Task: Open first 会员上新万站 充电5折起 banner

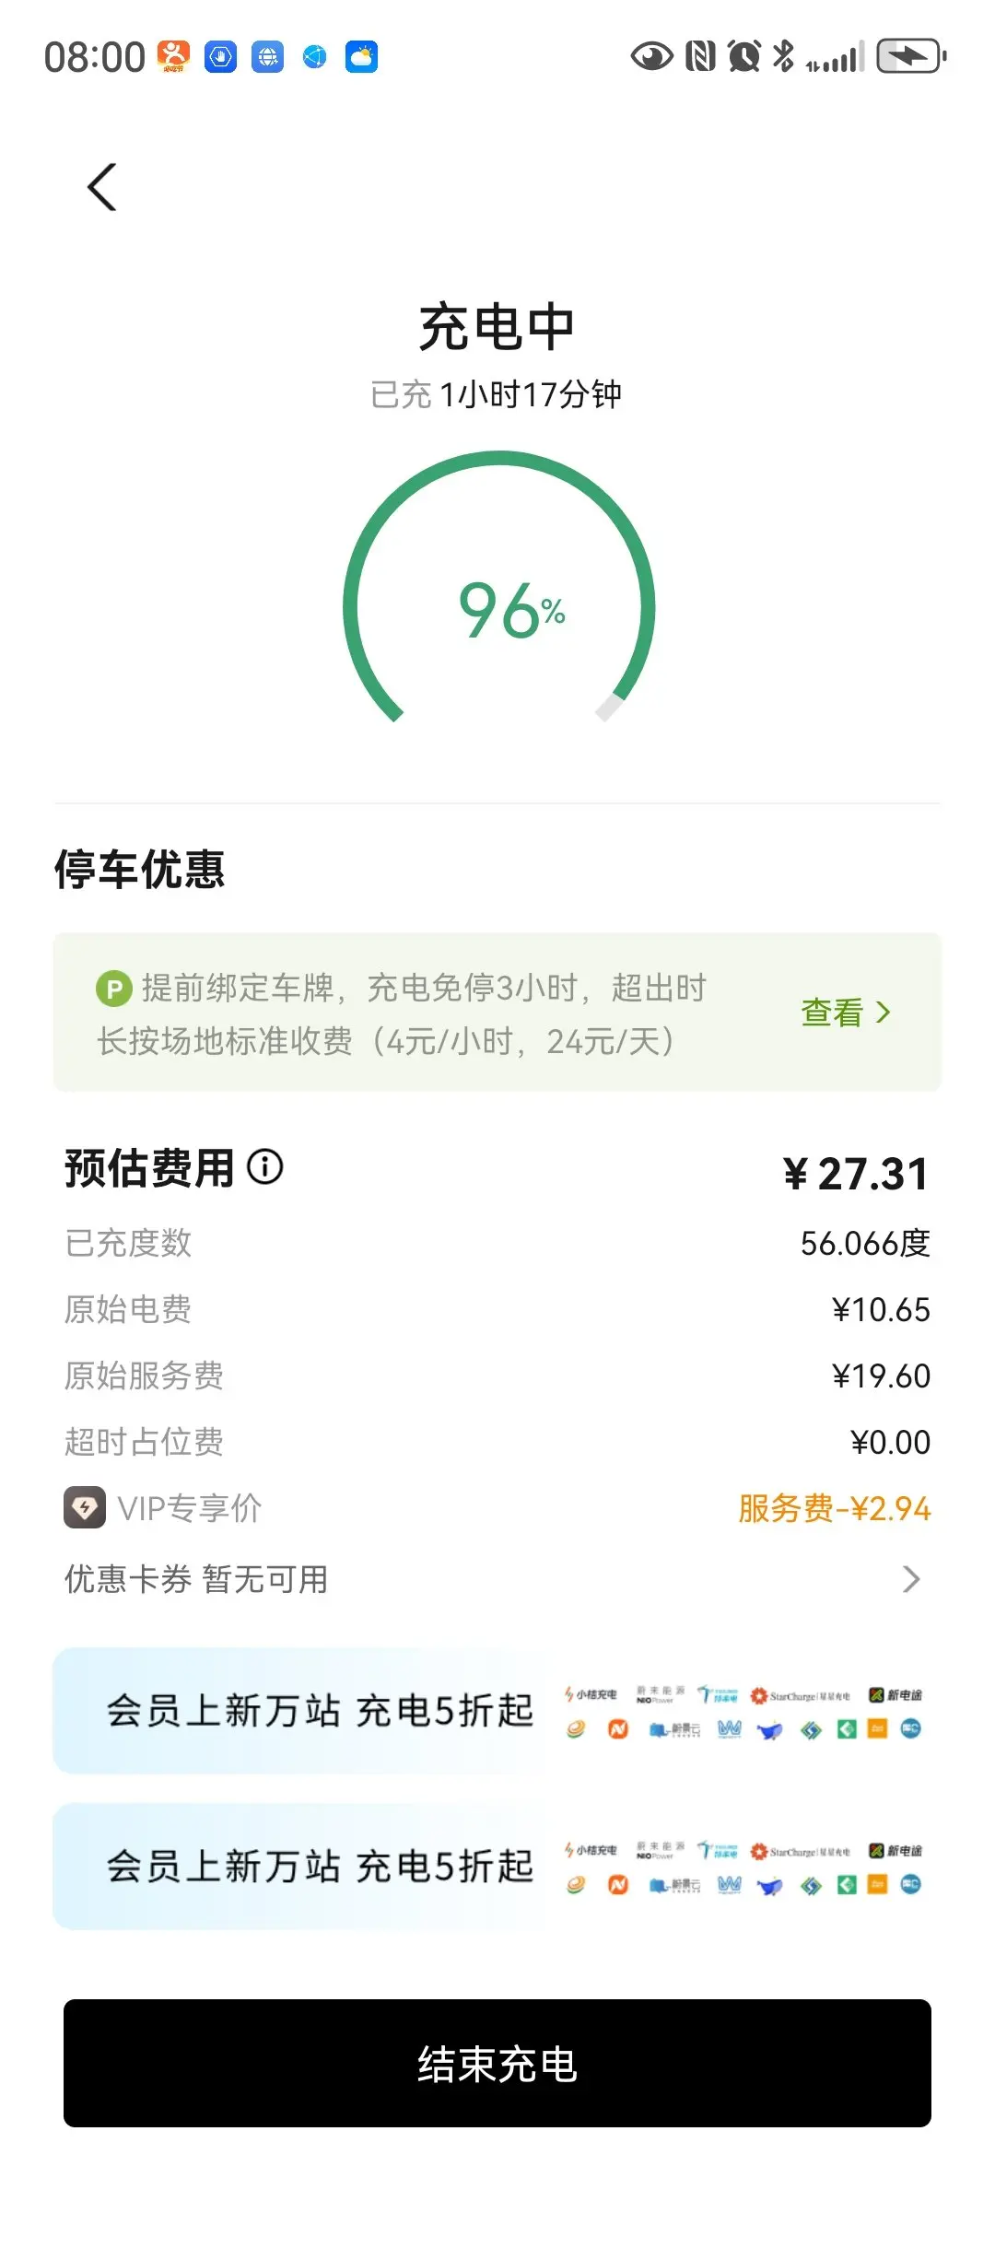Action: click(497, 1711)
